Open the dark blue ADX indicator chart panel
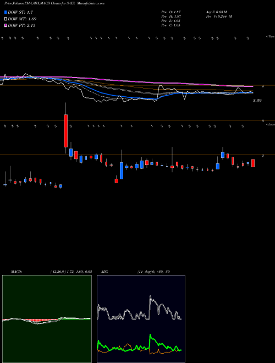 click(x=141, y=319)
